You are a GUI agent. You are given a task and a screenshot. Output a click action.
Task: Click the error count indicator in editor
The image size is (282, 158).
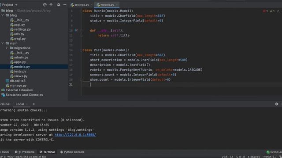(265, 11)
